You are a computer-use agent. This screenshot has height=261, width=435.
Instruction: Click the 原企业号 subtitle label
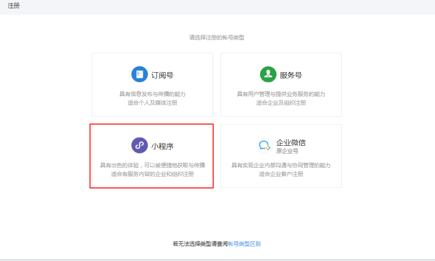(287, 151)
